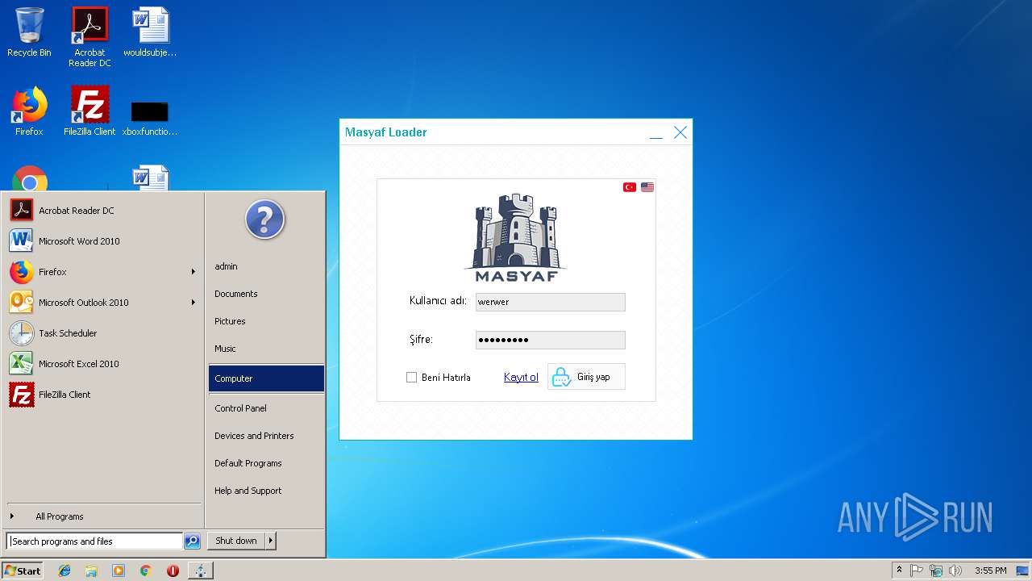Open Windows Explorer folder taskbar icon
Screen dimensions: 1032x581
(91, 571)
